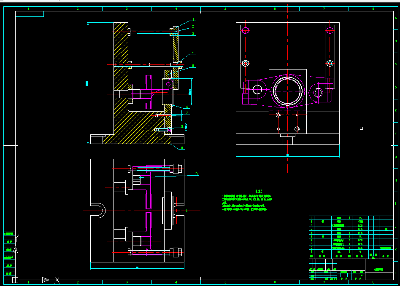Select the '-03' code cell in parts list
This screenshot has height=286, width=400.
(x=323, y=222)
